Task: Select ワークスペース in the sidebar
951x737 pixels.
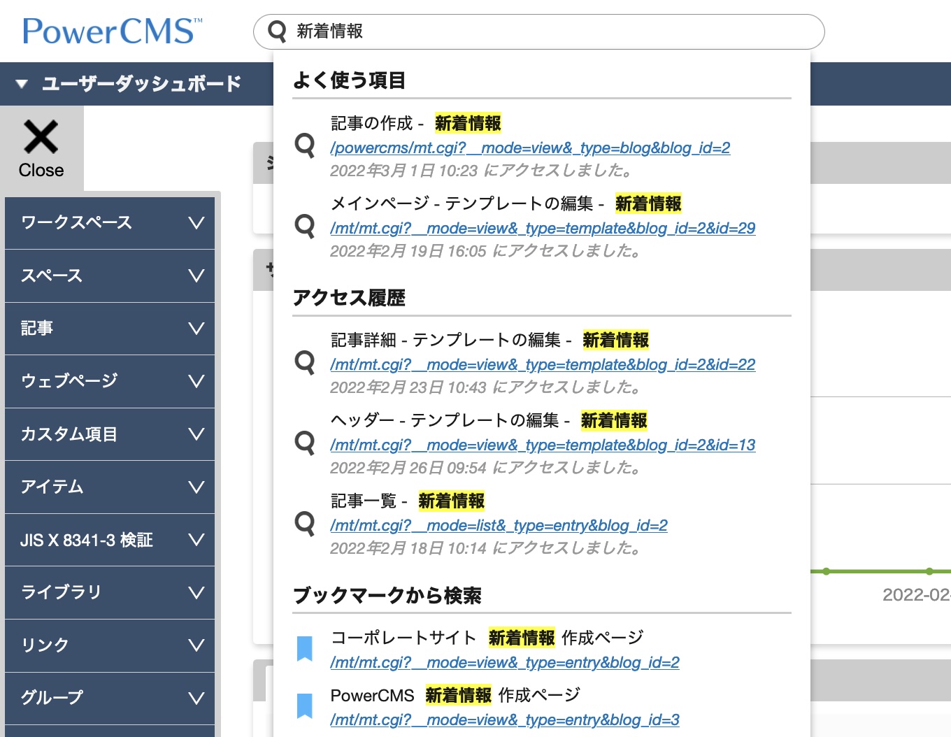Action: point(110,223)
